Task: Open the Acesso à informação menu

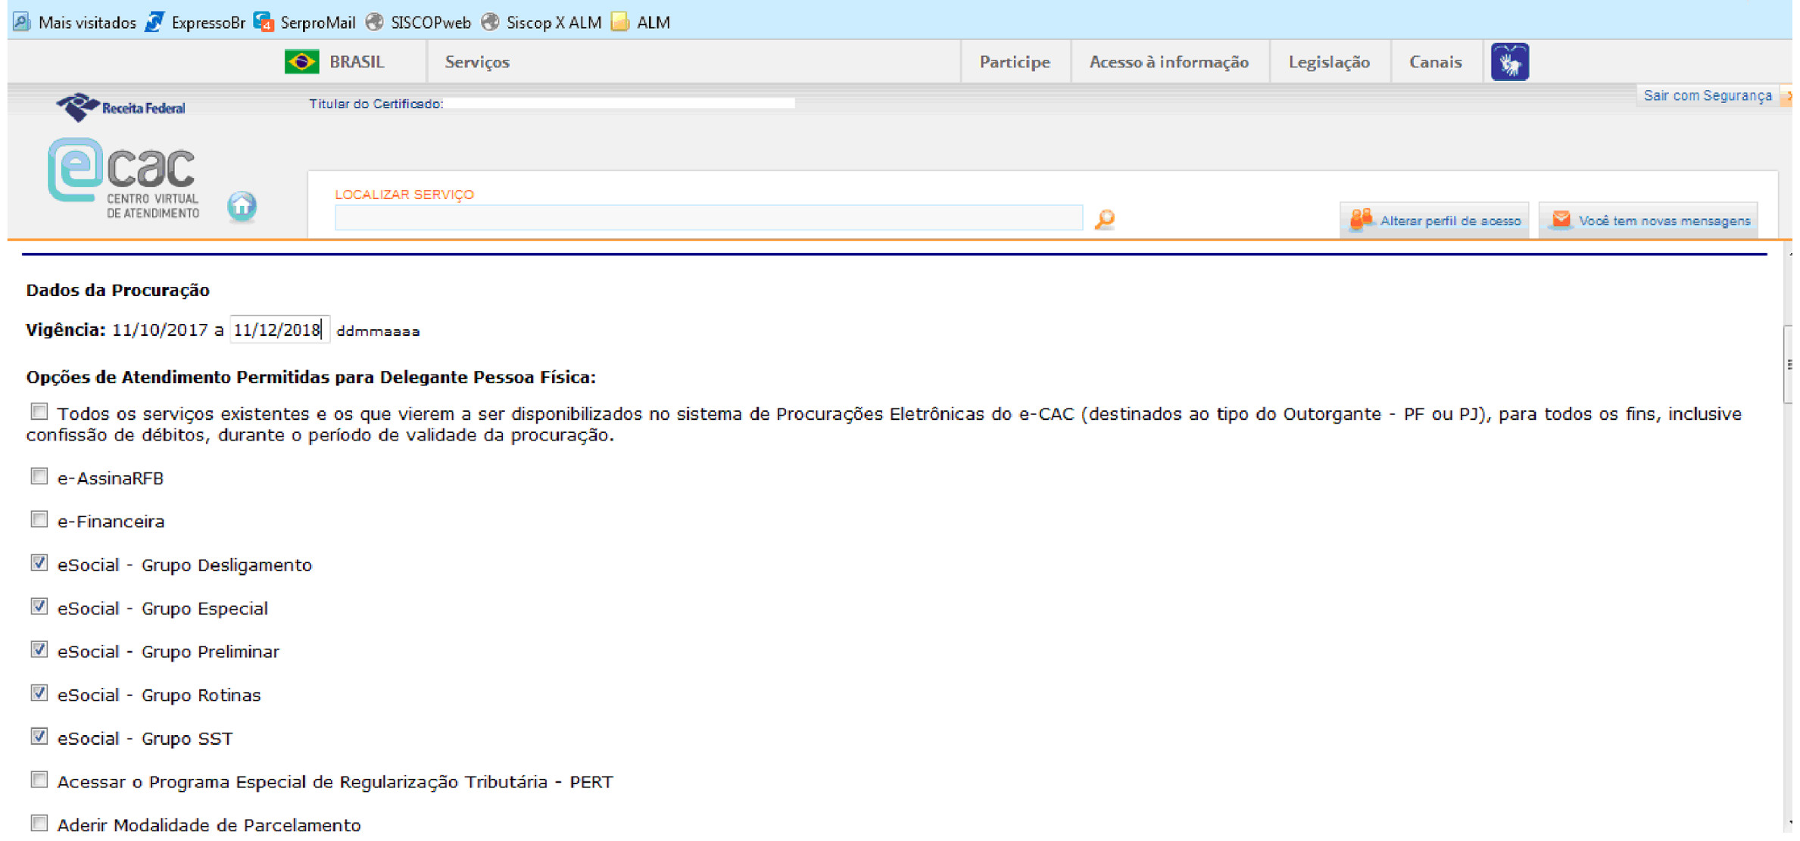Action: (x=1168, y=62)
